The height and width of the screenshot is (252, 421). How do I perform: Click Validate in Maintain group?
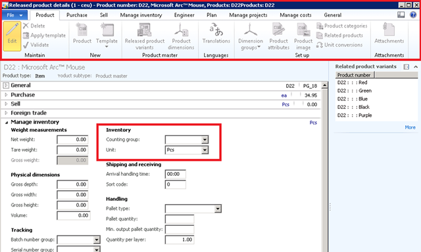[36, 45]
